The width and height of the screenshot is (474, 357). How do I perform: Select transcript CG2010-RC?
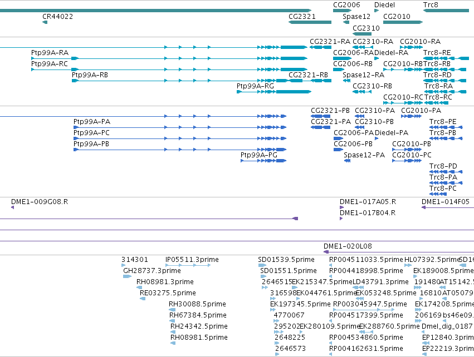pyautogui.click(x=403, y=97)
